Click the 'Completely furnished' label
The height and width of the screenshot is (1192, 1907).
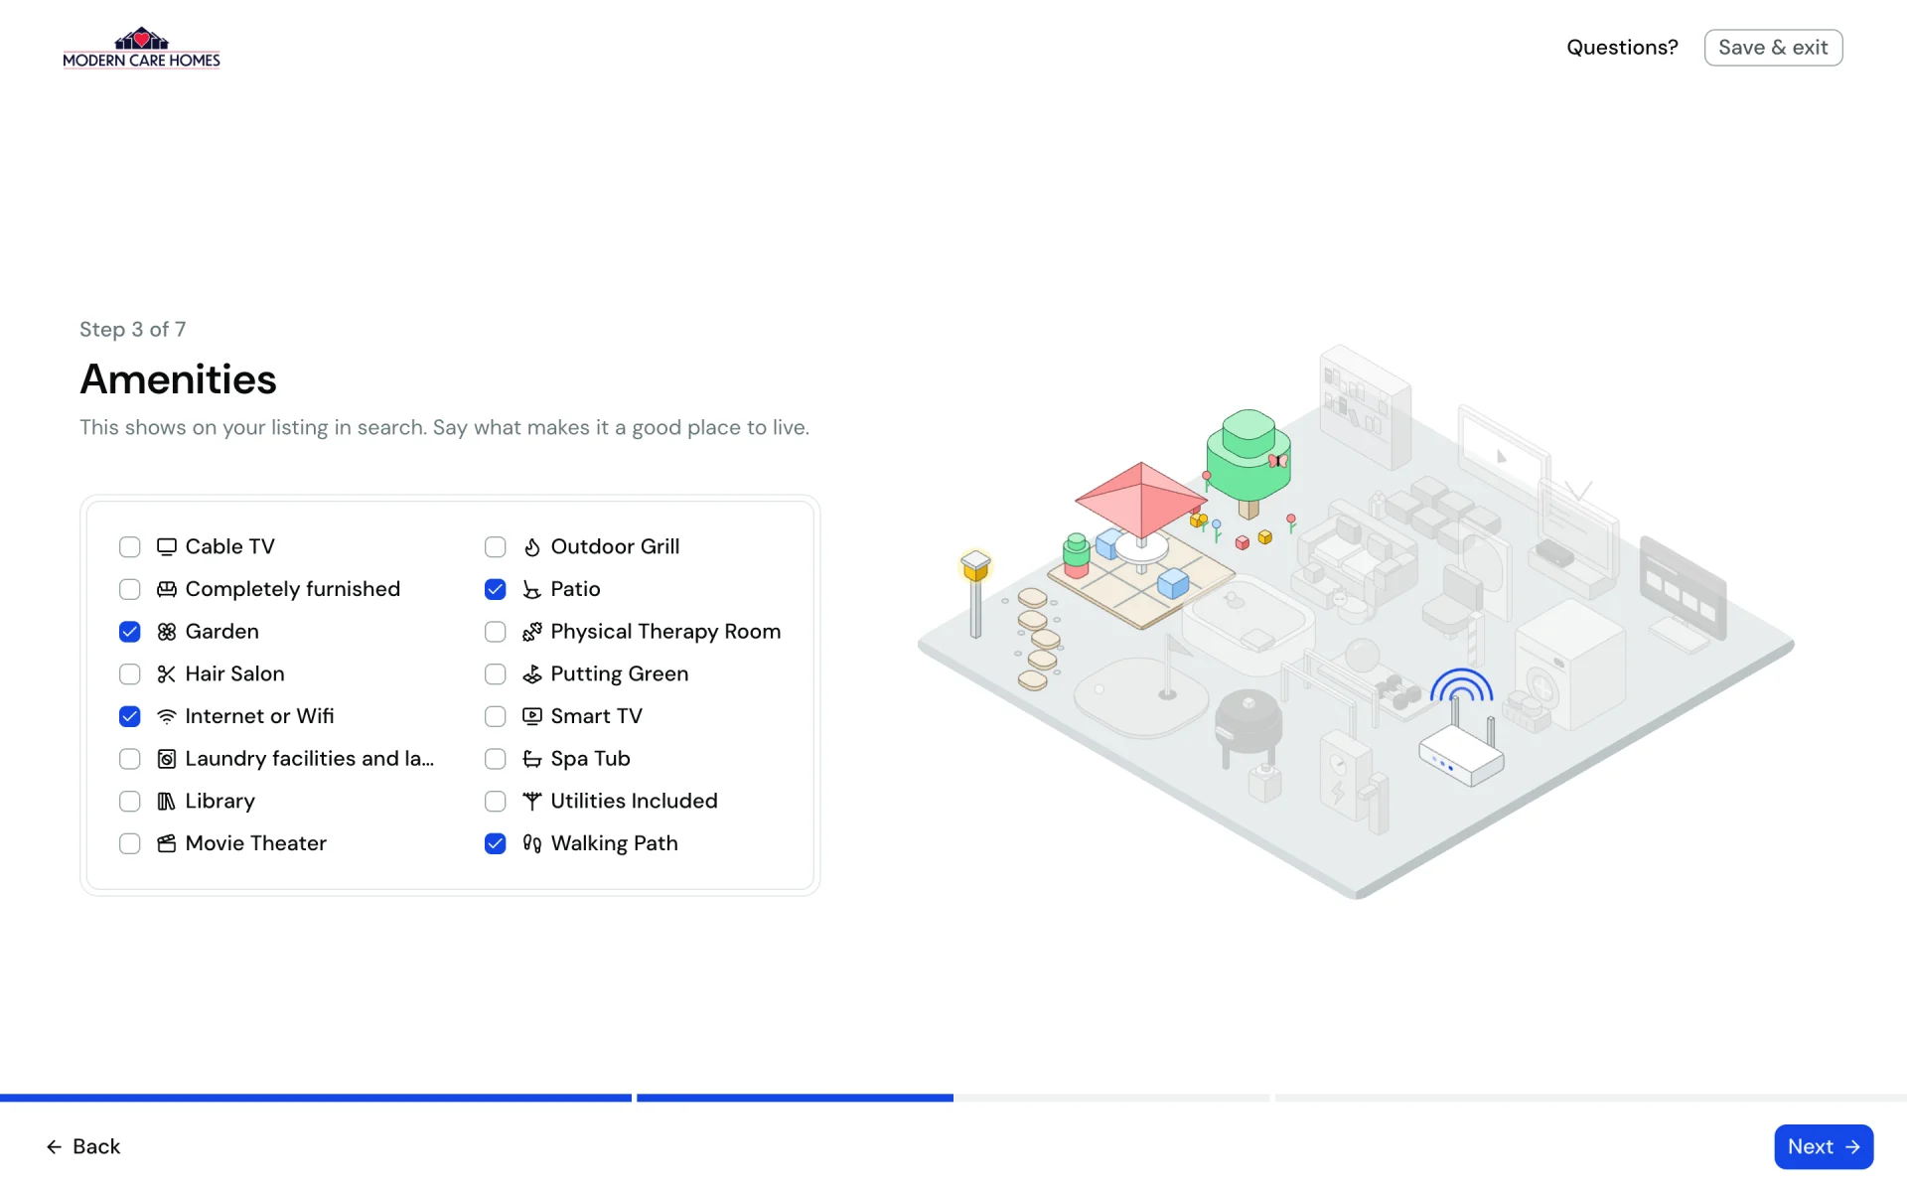point(293,589)
